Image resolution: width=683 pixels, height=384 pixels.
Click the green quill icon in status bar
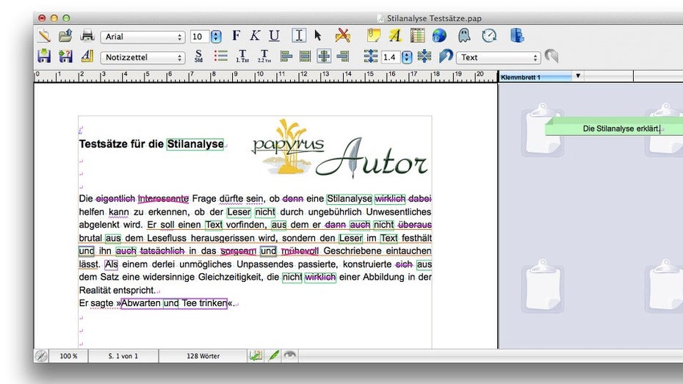click(273, 355)
